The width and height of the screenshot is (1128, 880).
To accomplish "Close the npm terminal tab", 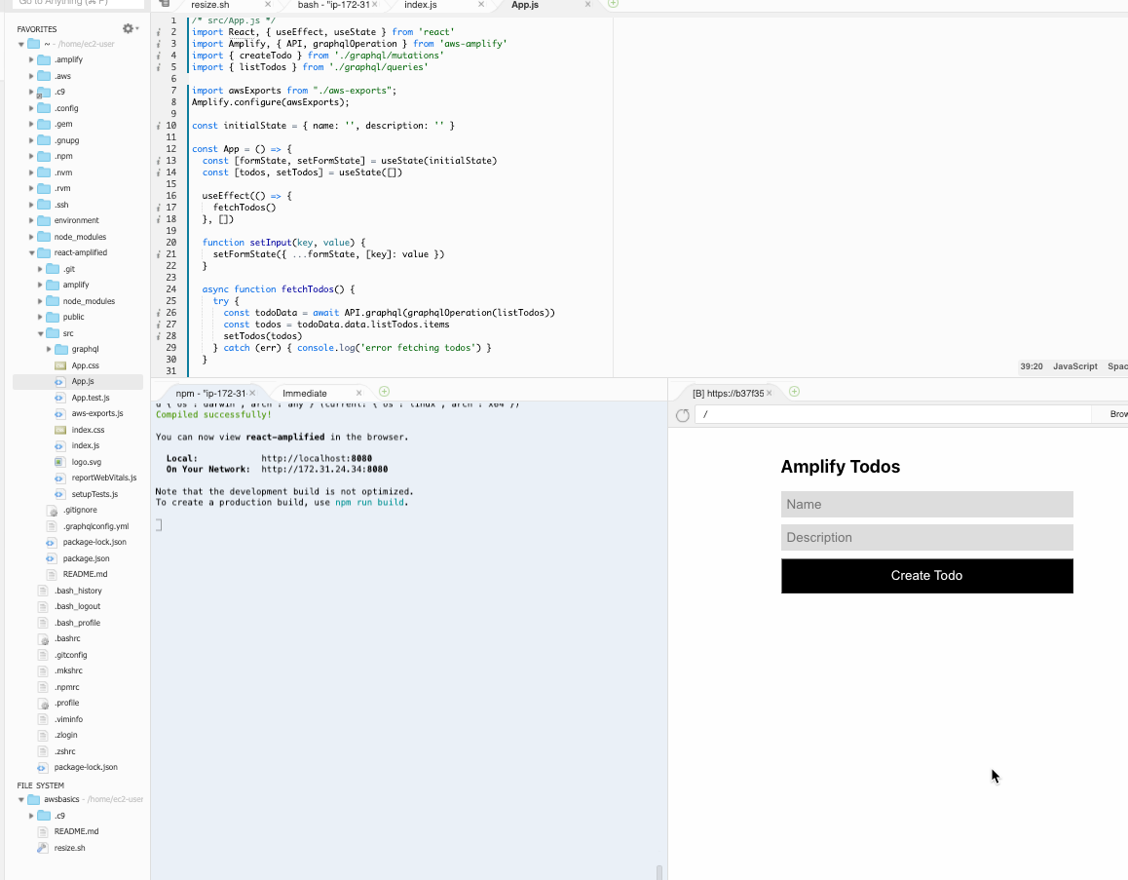I will point(252,393).
